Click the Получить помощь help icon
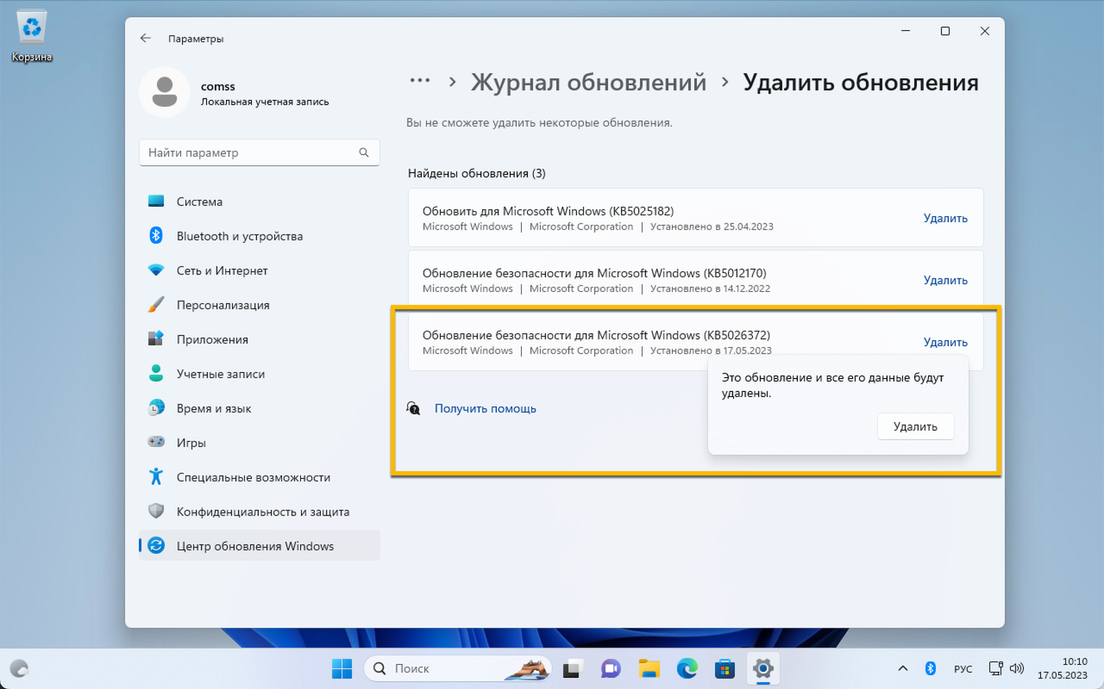Viewport: 1104px width, 689px height. pos(414,408)
